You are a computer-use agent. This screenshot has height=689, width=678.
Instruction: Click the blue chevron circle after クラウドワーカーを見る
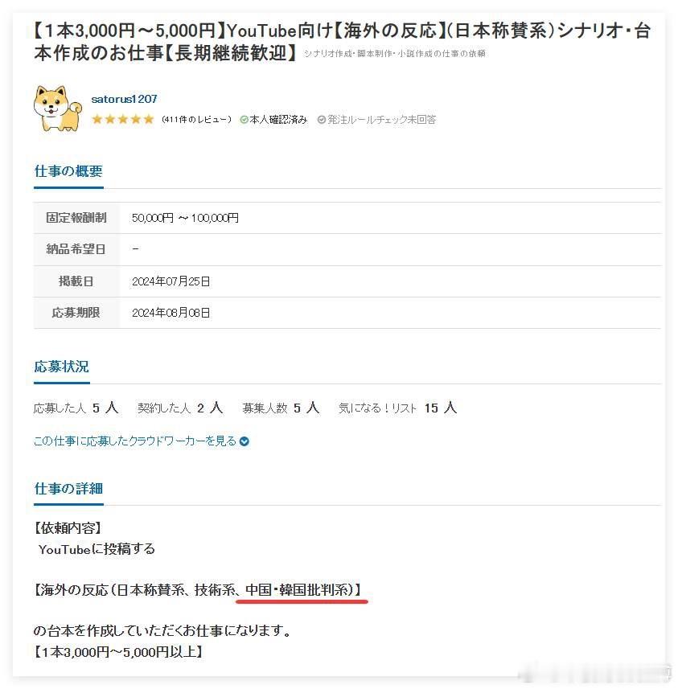[x=244, y=441]
